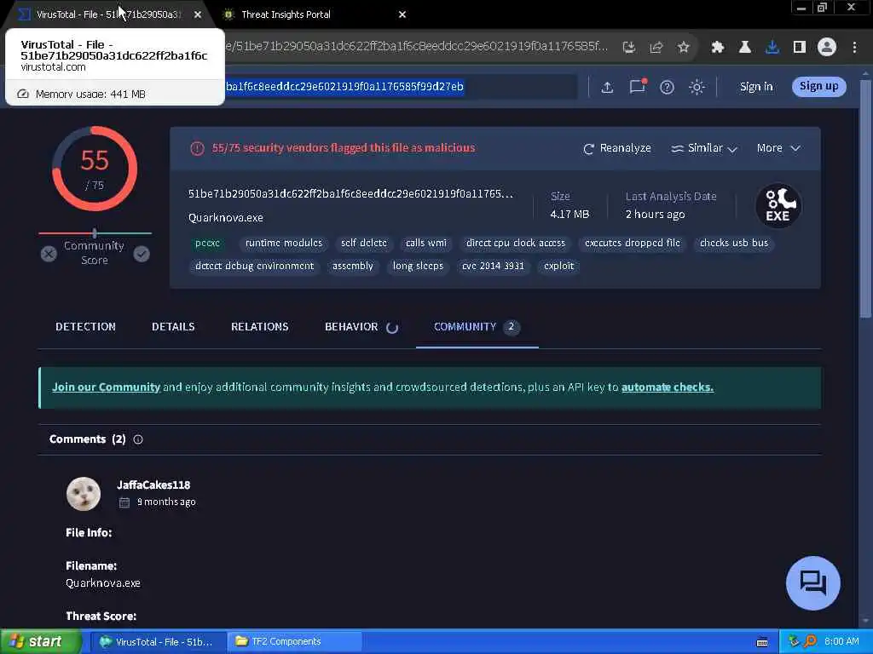Click the file hash text above Quarknova.exe
This screenshot has width=873, height=654.
point(350,194)
